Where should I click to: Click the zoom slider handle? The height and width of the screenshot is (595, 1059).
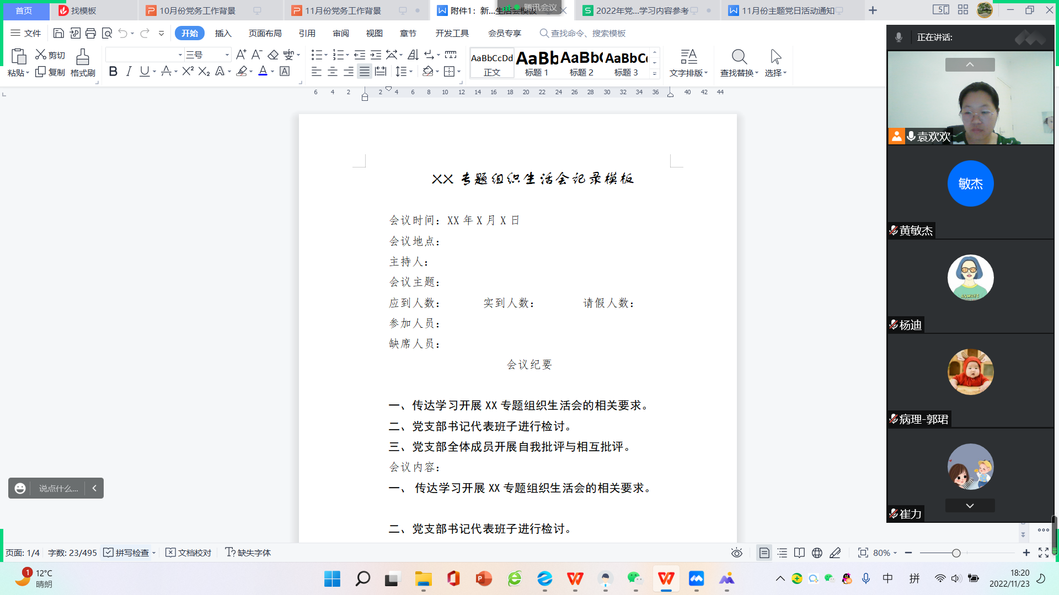coord(956,553)
